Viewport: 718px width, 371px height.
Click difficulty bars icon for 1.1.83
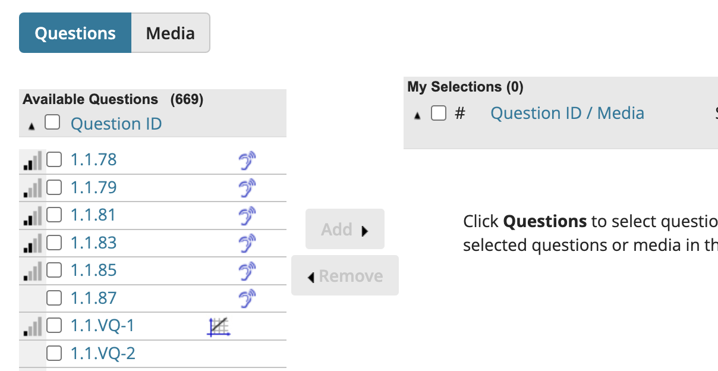click(33, 243)
